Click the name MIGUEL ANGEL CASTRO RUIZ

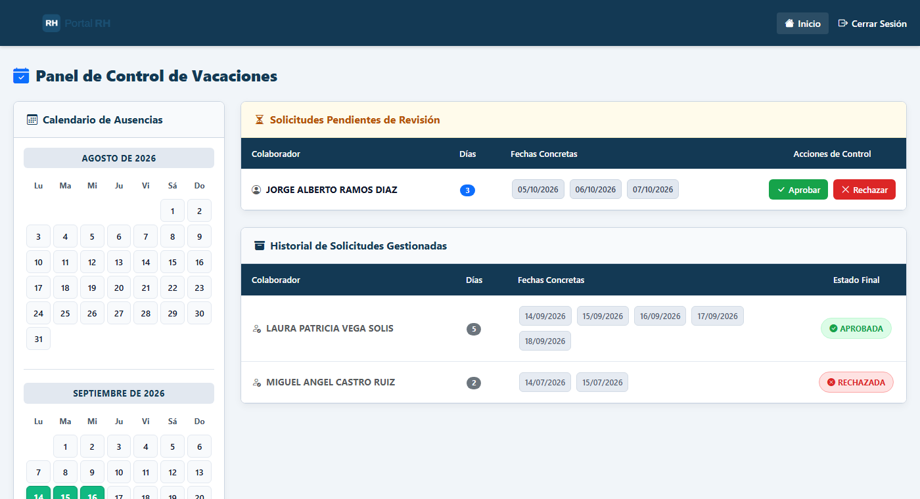coord(331,382)
